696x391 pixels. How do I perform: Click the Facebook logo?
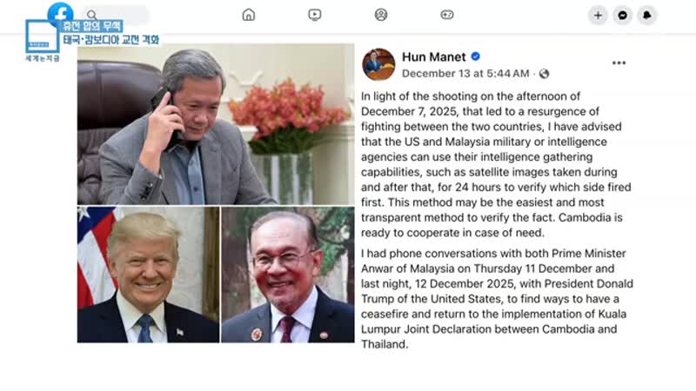[x=60, y=11]
